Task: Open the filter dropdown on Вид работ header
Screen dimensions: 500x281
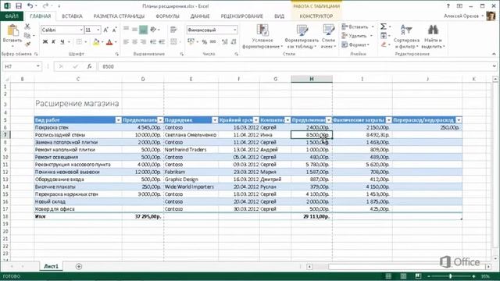Action: click(118, 120)
